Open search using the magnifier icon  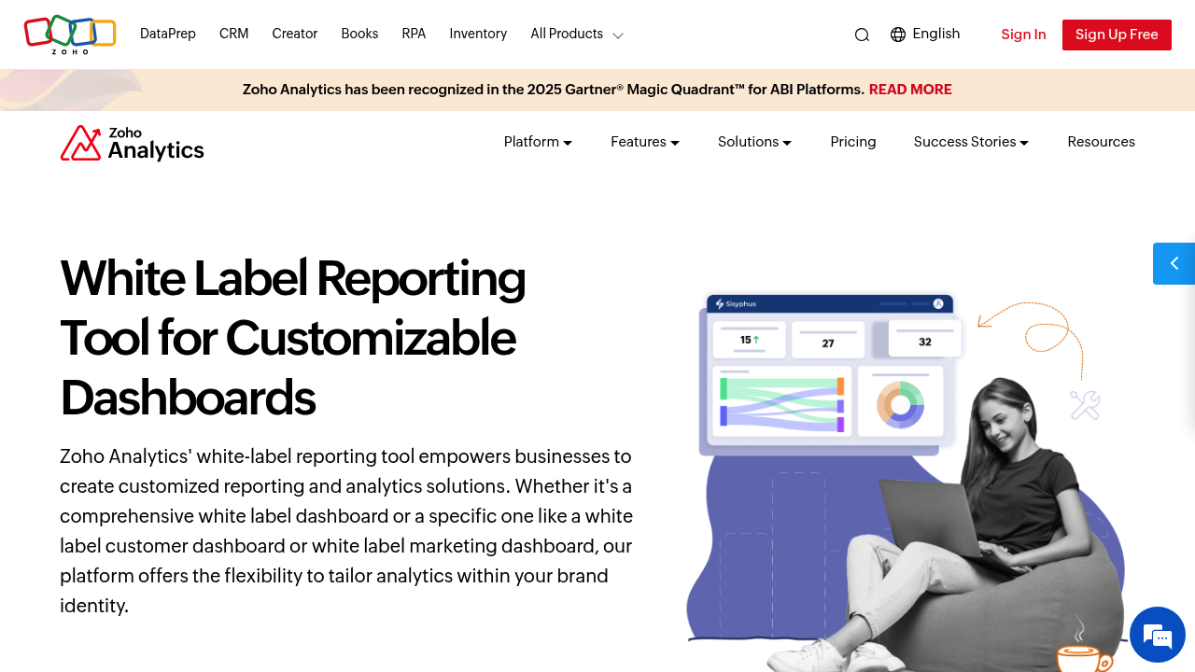point(861,35)
